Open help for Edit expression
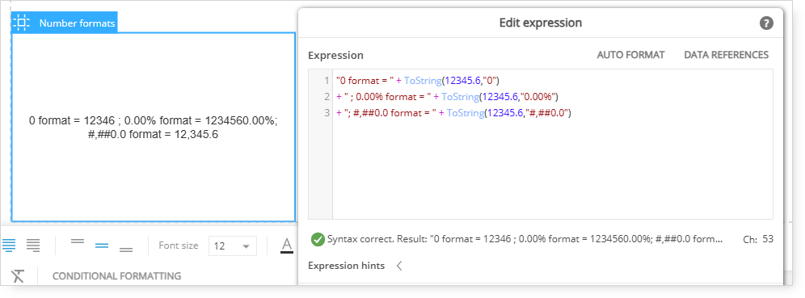Viewport: 805px width, 298px height. point(766,23)
